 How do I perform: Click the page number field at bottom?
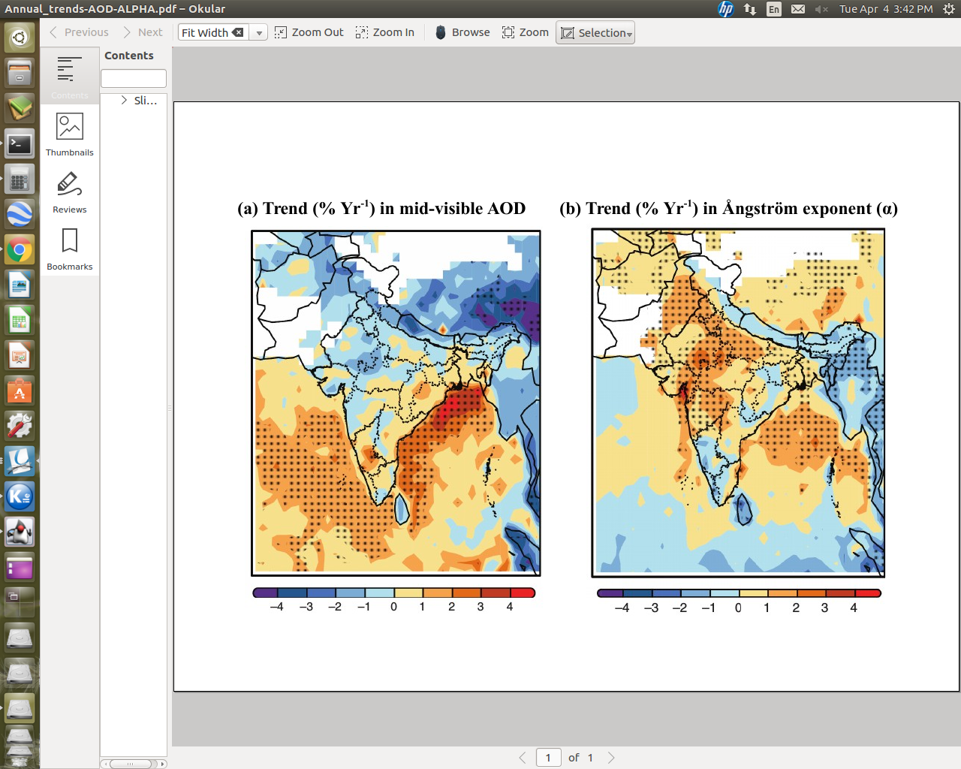tap(548, 758)
